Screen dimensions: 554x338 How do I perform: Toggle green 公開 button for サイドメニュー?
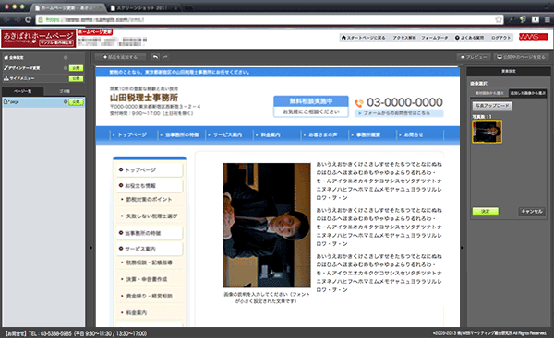click(x=76, y=78)
